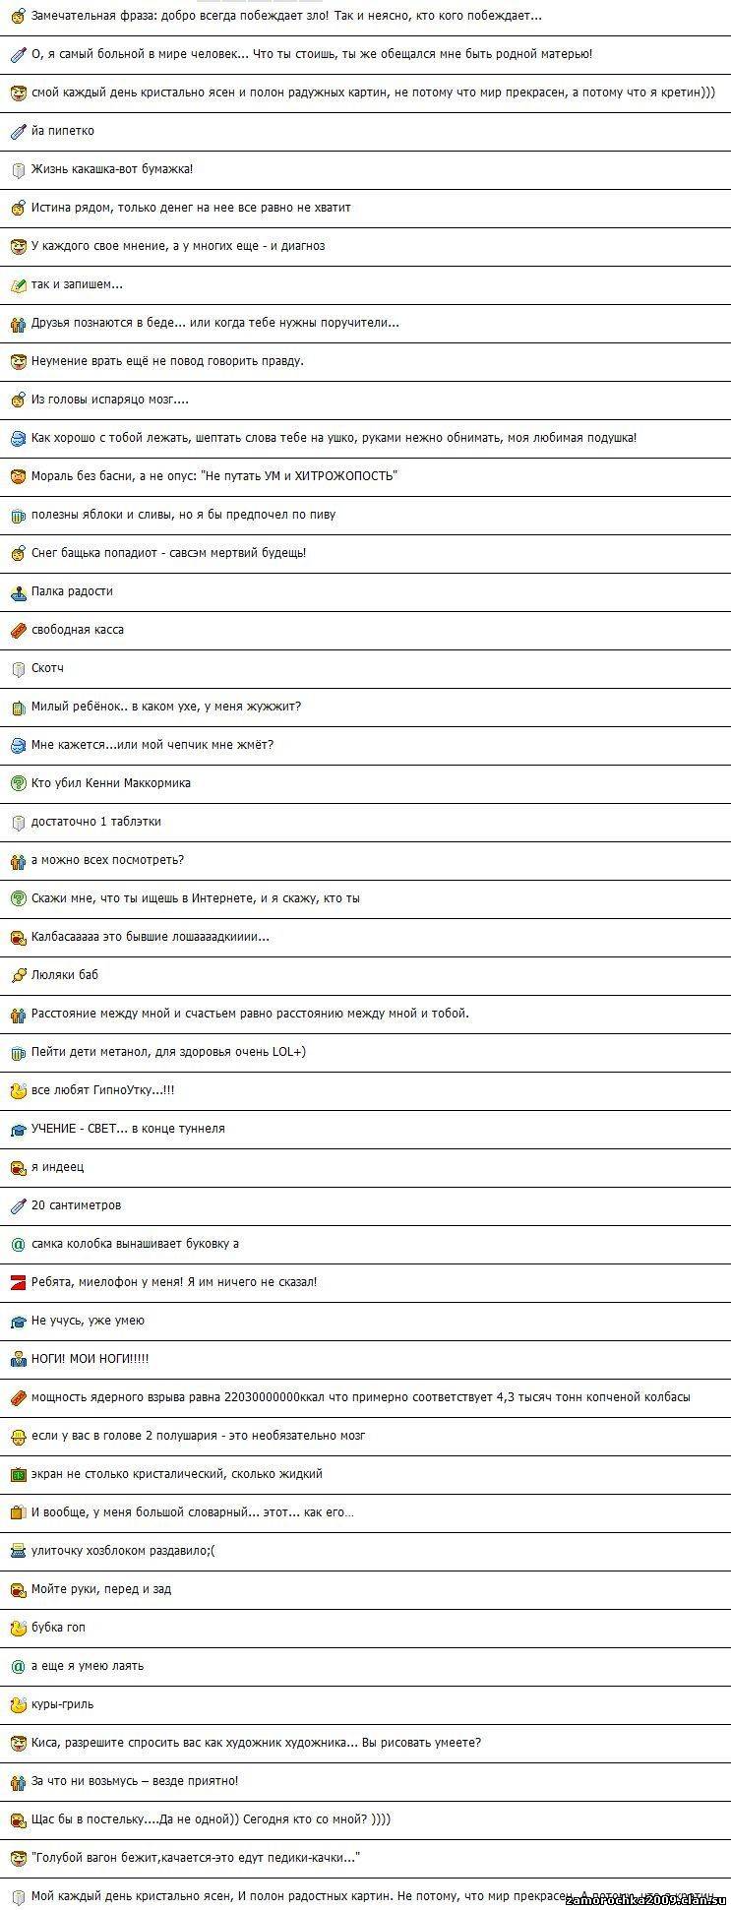
Task: Click the TV icon beside "экран не столько кристалический"
Action: 17,1474
